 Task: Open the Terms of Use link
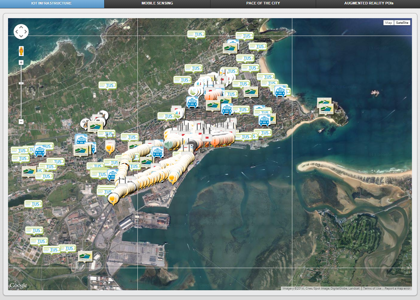click(372, 288)
